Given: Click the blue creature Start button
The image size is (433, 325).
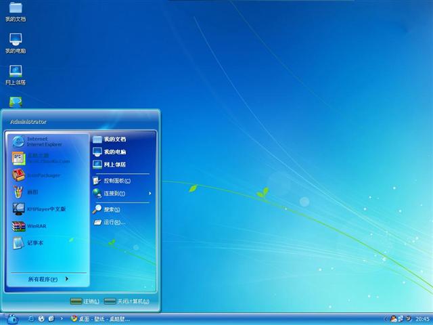Looking at the screenshot, I should click(x=12, y=319).
